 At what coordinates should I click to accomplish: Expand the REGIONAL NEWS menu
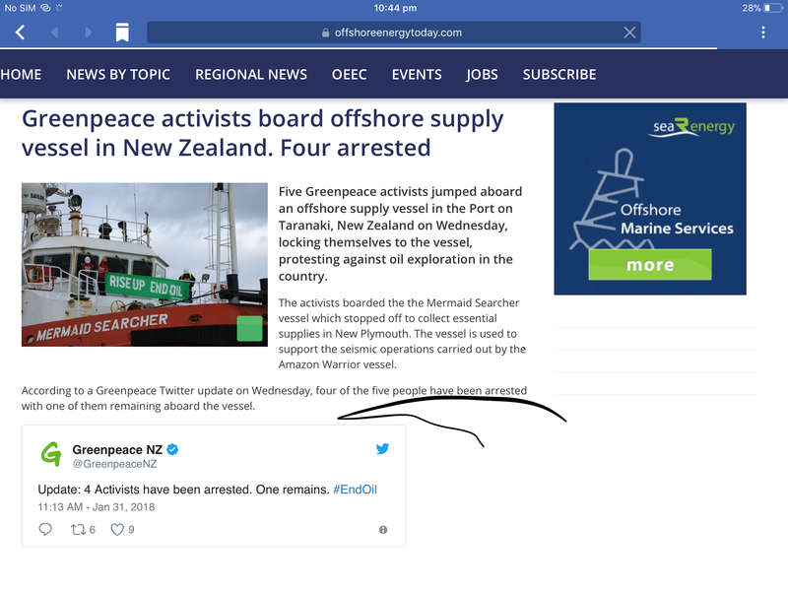pyautogui.click(x=251, y=75)
